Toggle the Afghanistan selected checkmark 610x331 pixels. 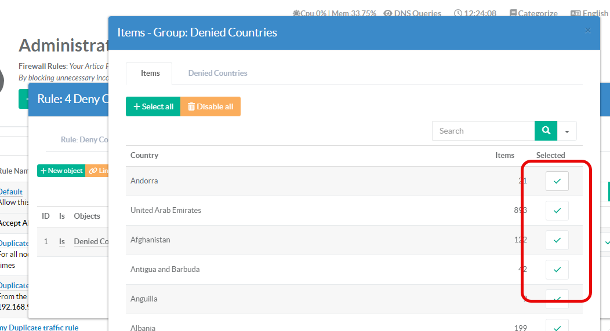(x=557, y=240)
